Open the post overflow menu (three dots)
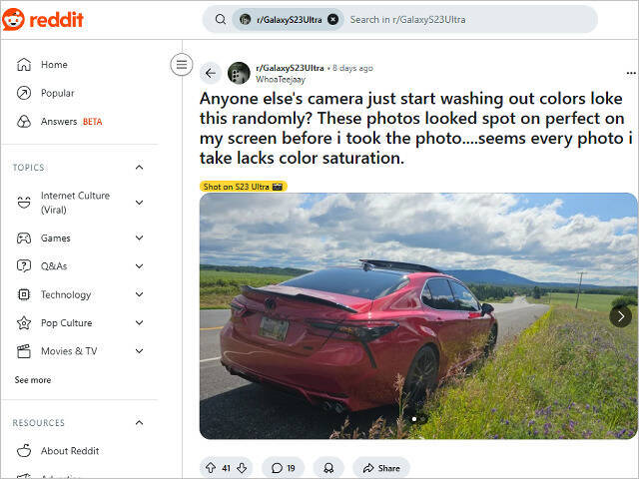 pos(630,73)
